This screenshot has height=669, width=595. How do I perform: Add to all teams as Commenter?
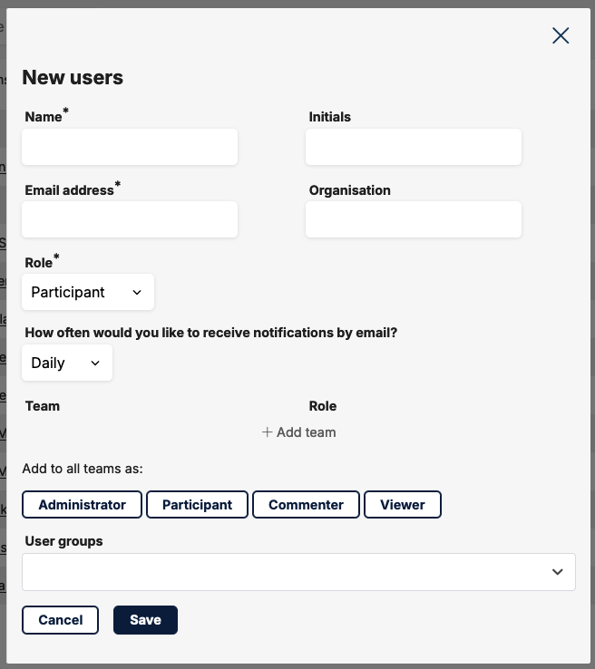306,505
